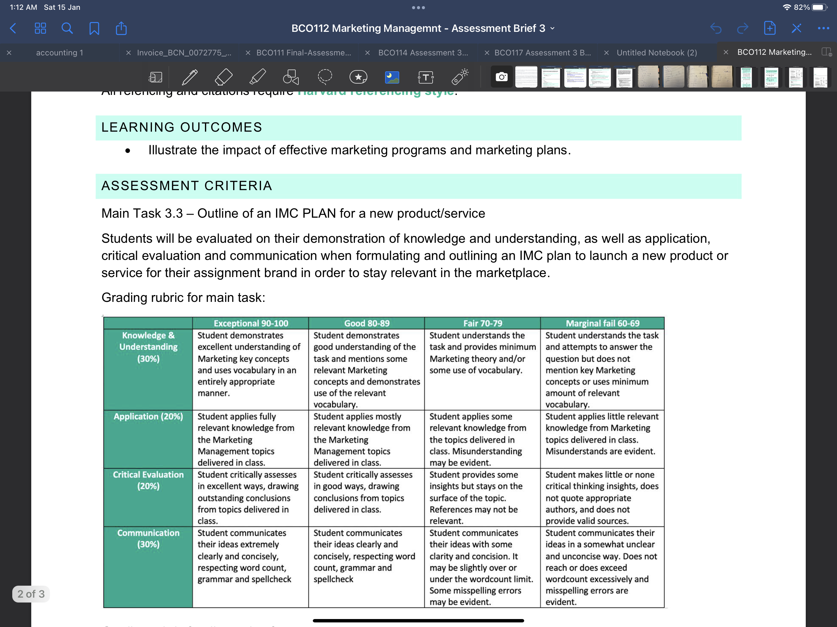The height and width of the screenshot is (627, 837).
Task: Close the BCO117 Assessment 3 tab
Action: tap(487, 53)
